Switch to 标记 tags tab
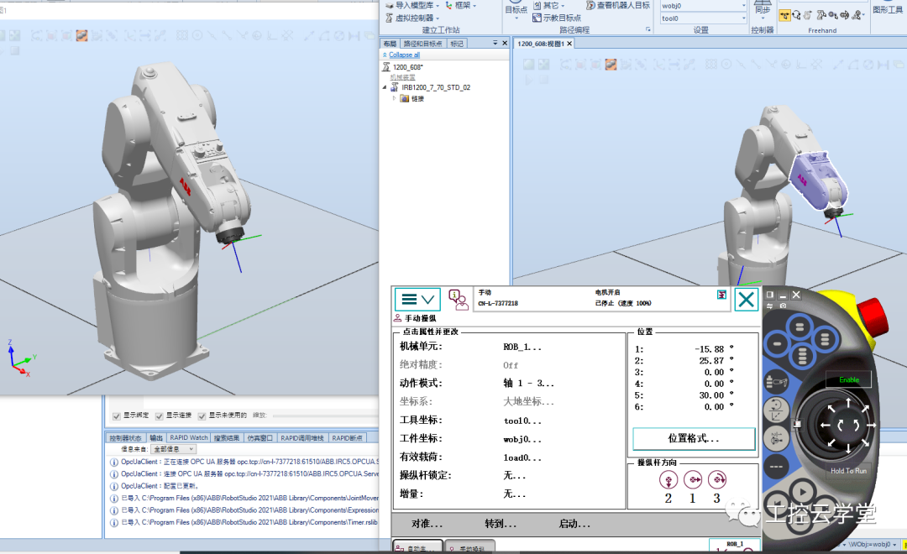Image resolution: width=907 pixels, height=554 pixels. point(457,44)
